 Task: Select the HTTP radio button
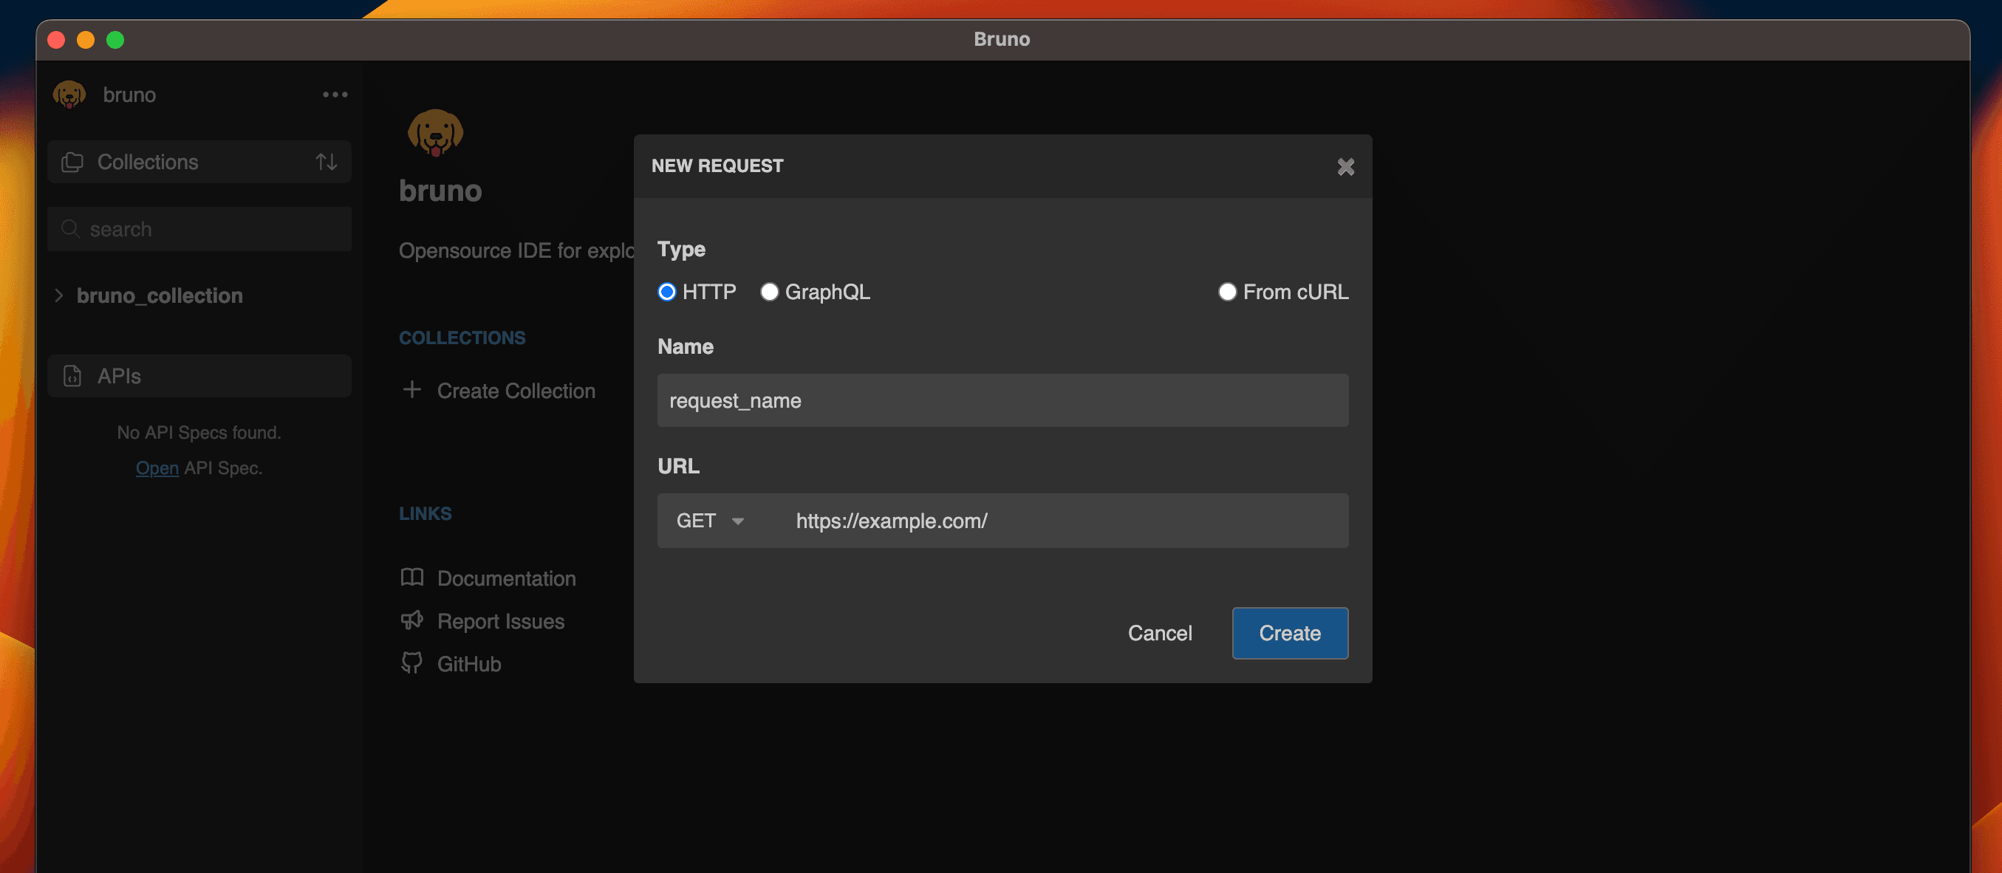point(665,291)
